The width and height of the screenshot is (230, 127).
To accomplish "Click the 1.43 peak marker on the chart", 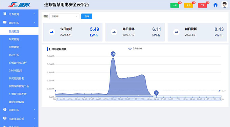I will [113, 54].
